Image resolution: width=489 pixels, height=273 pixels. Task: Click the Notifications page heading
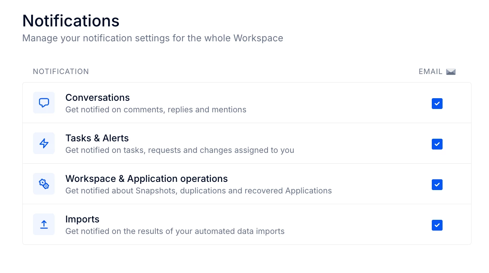point(71,21)
